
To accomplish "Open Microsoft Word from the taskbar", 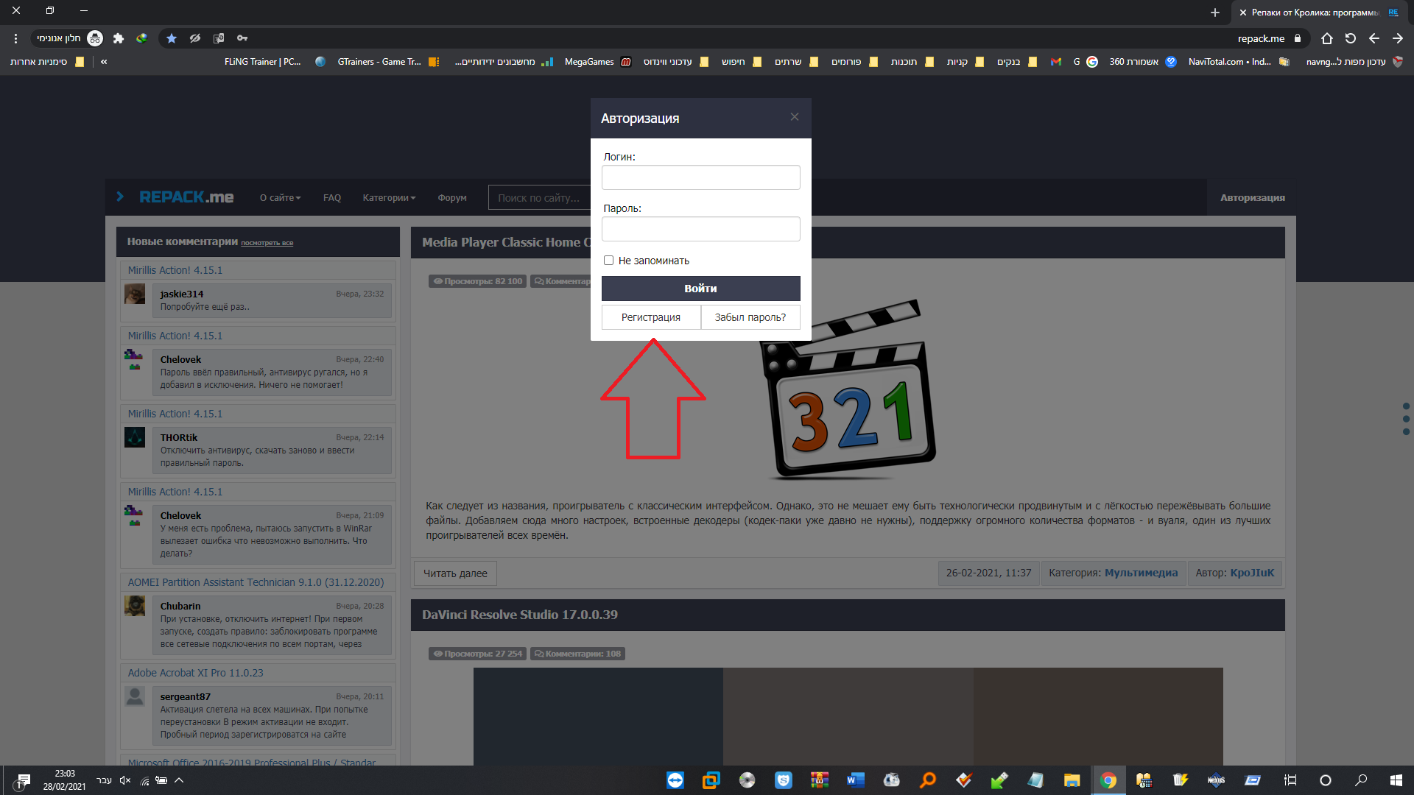I will coord(855,780).
